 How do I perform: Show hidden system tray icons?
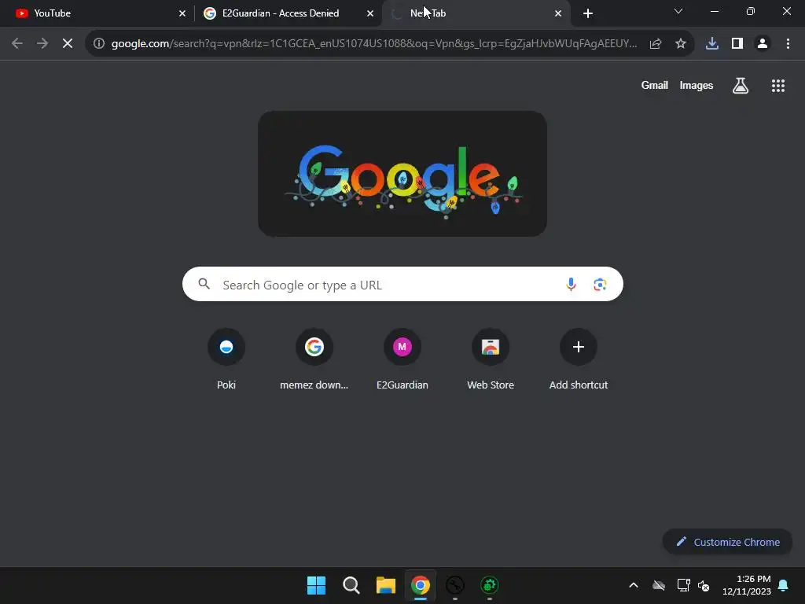point(634,585)
